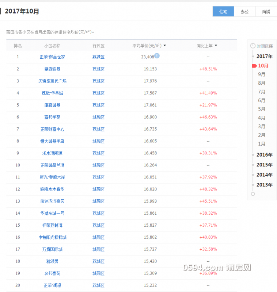The height and width of the screenshot is (292, 277).
Task: Select 6月 in the timeline
Action: (262, 101)
